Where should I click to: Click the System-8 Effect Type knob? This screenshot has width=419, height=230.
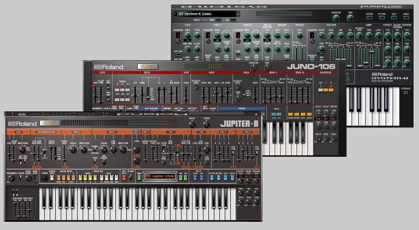tap(387, 35)
